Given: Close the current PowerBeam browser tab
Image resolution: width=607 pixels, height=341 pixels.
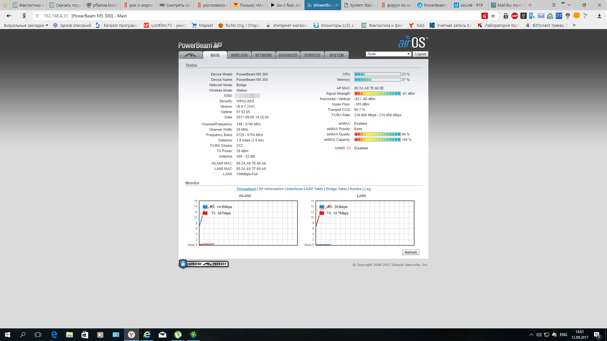Looking at the screenshot, I should [x=337, y=5].
